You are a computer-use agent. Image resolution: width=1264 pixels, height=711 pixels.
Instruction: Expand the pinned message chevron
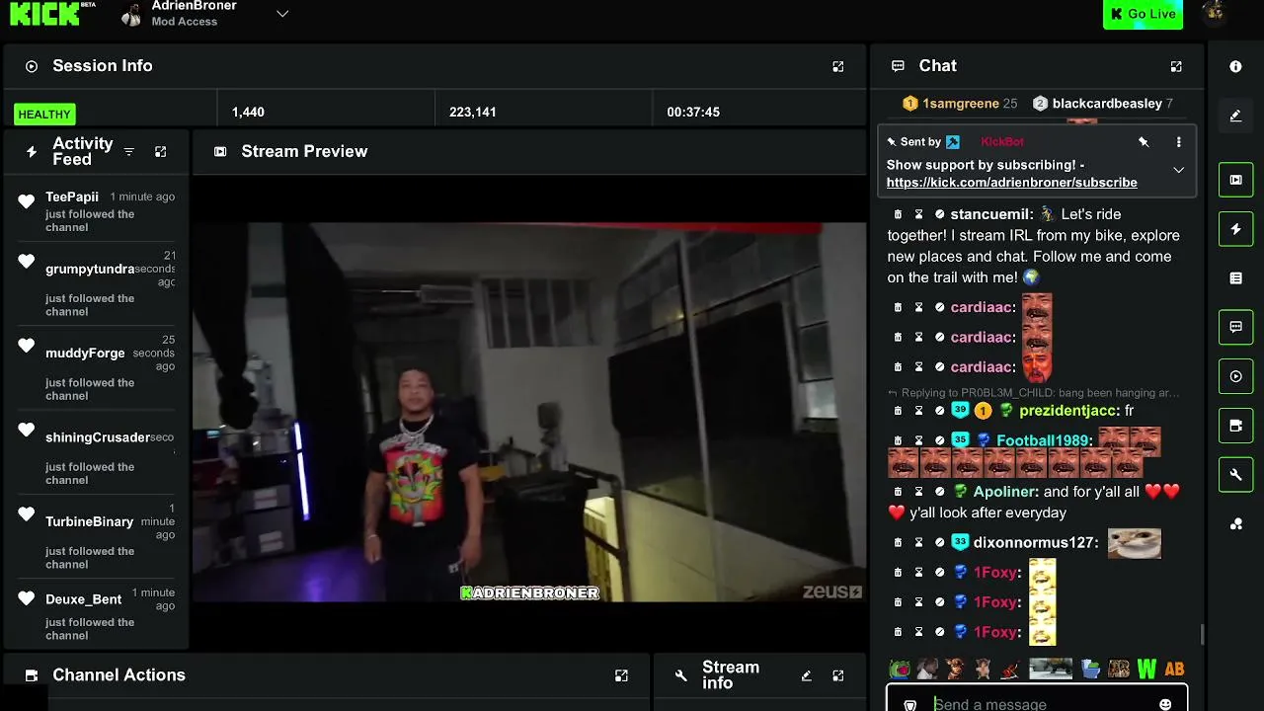click(1178, 170)
